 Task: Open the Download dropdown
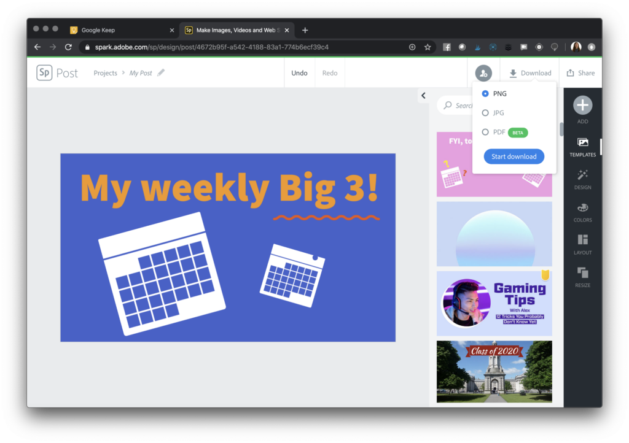point(529,72)
